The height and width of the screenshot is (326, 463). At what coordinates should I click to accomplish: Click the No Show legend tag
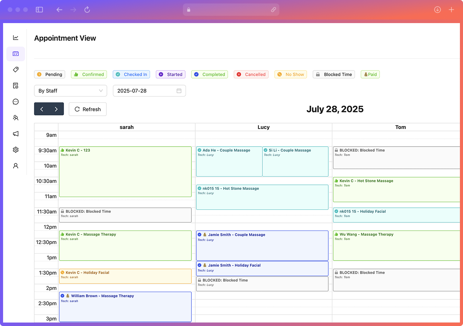(291, 75)
